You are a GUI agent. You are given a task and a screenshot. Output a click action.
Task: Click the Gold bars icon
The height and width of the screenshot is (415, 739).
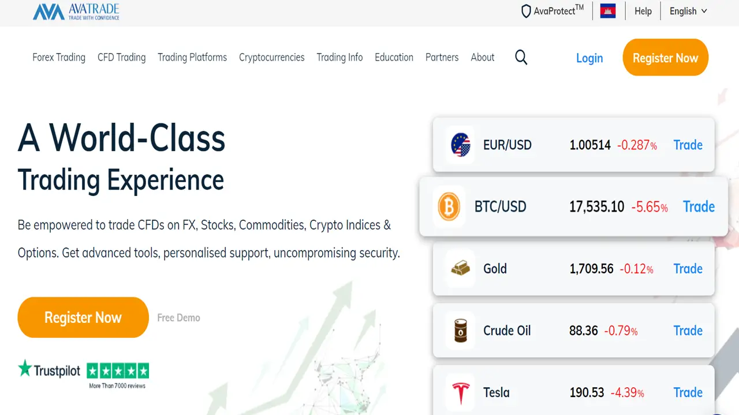460,269
